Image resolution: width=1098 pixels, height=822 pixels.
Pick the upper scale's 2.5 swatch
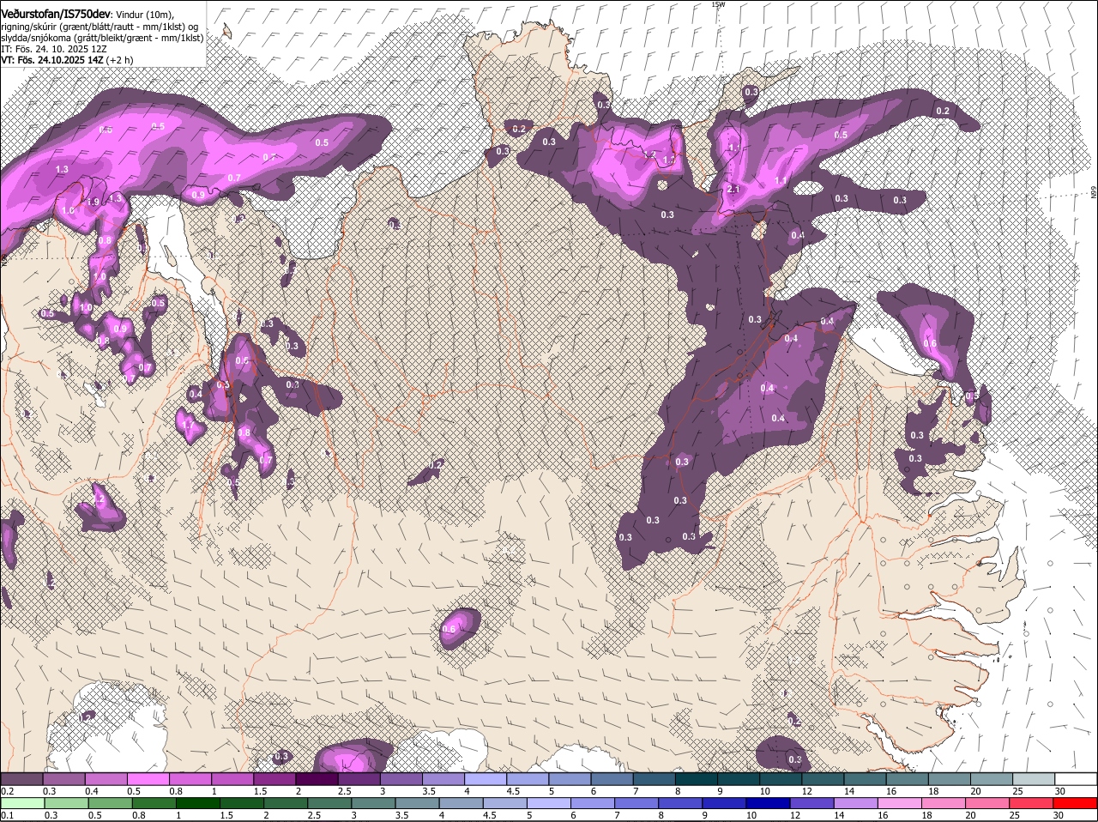[x=359, y=778]
